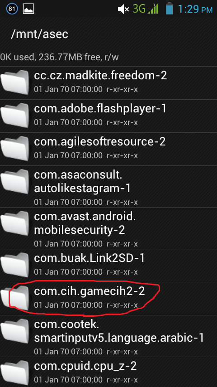Tap the avast mobilesecurity-2 folder icon

15,223
